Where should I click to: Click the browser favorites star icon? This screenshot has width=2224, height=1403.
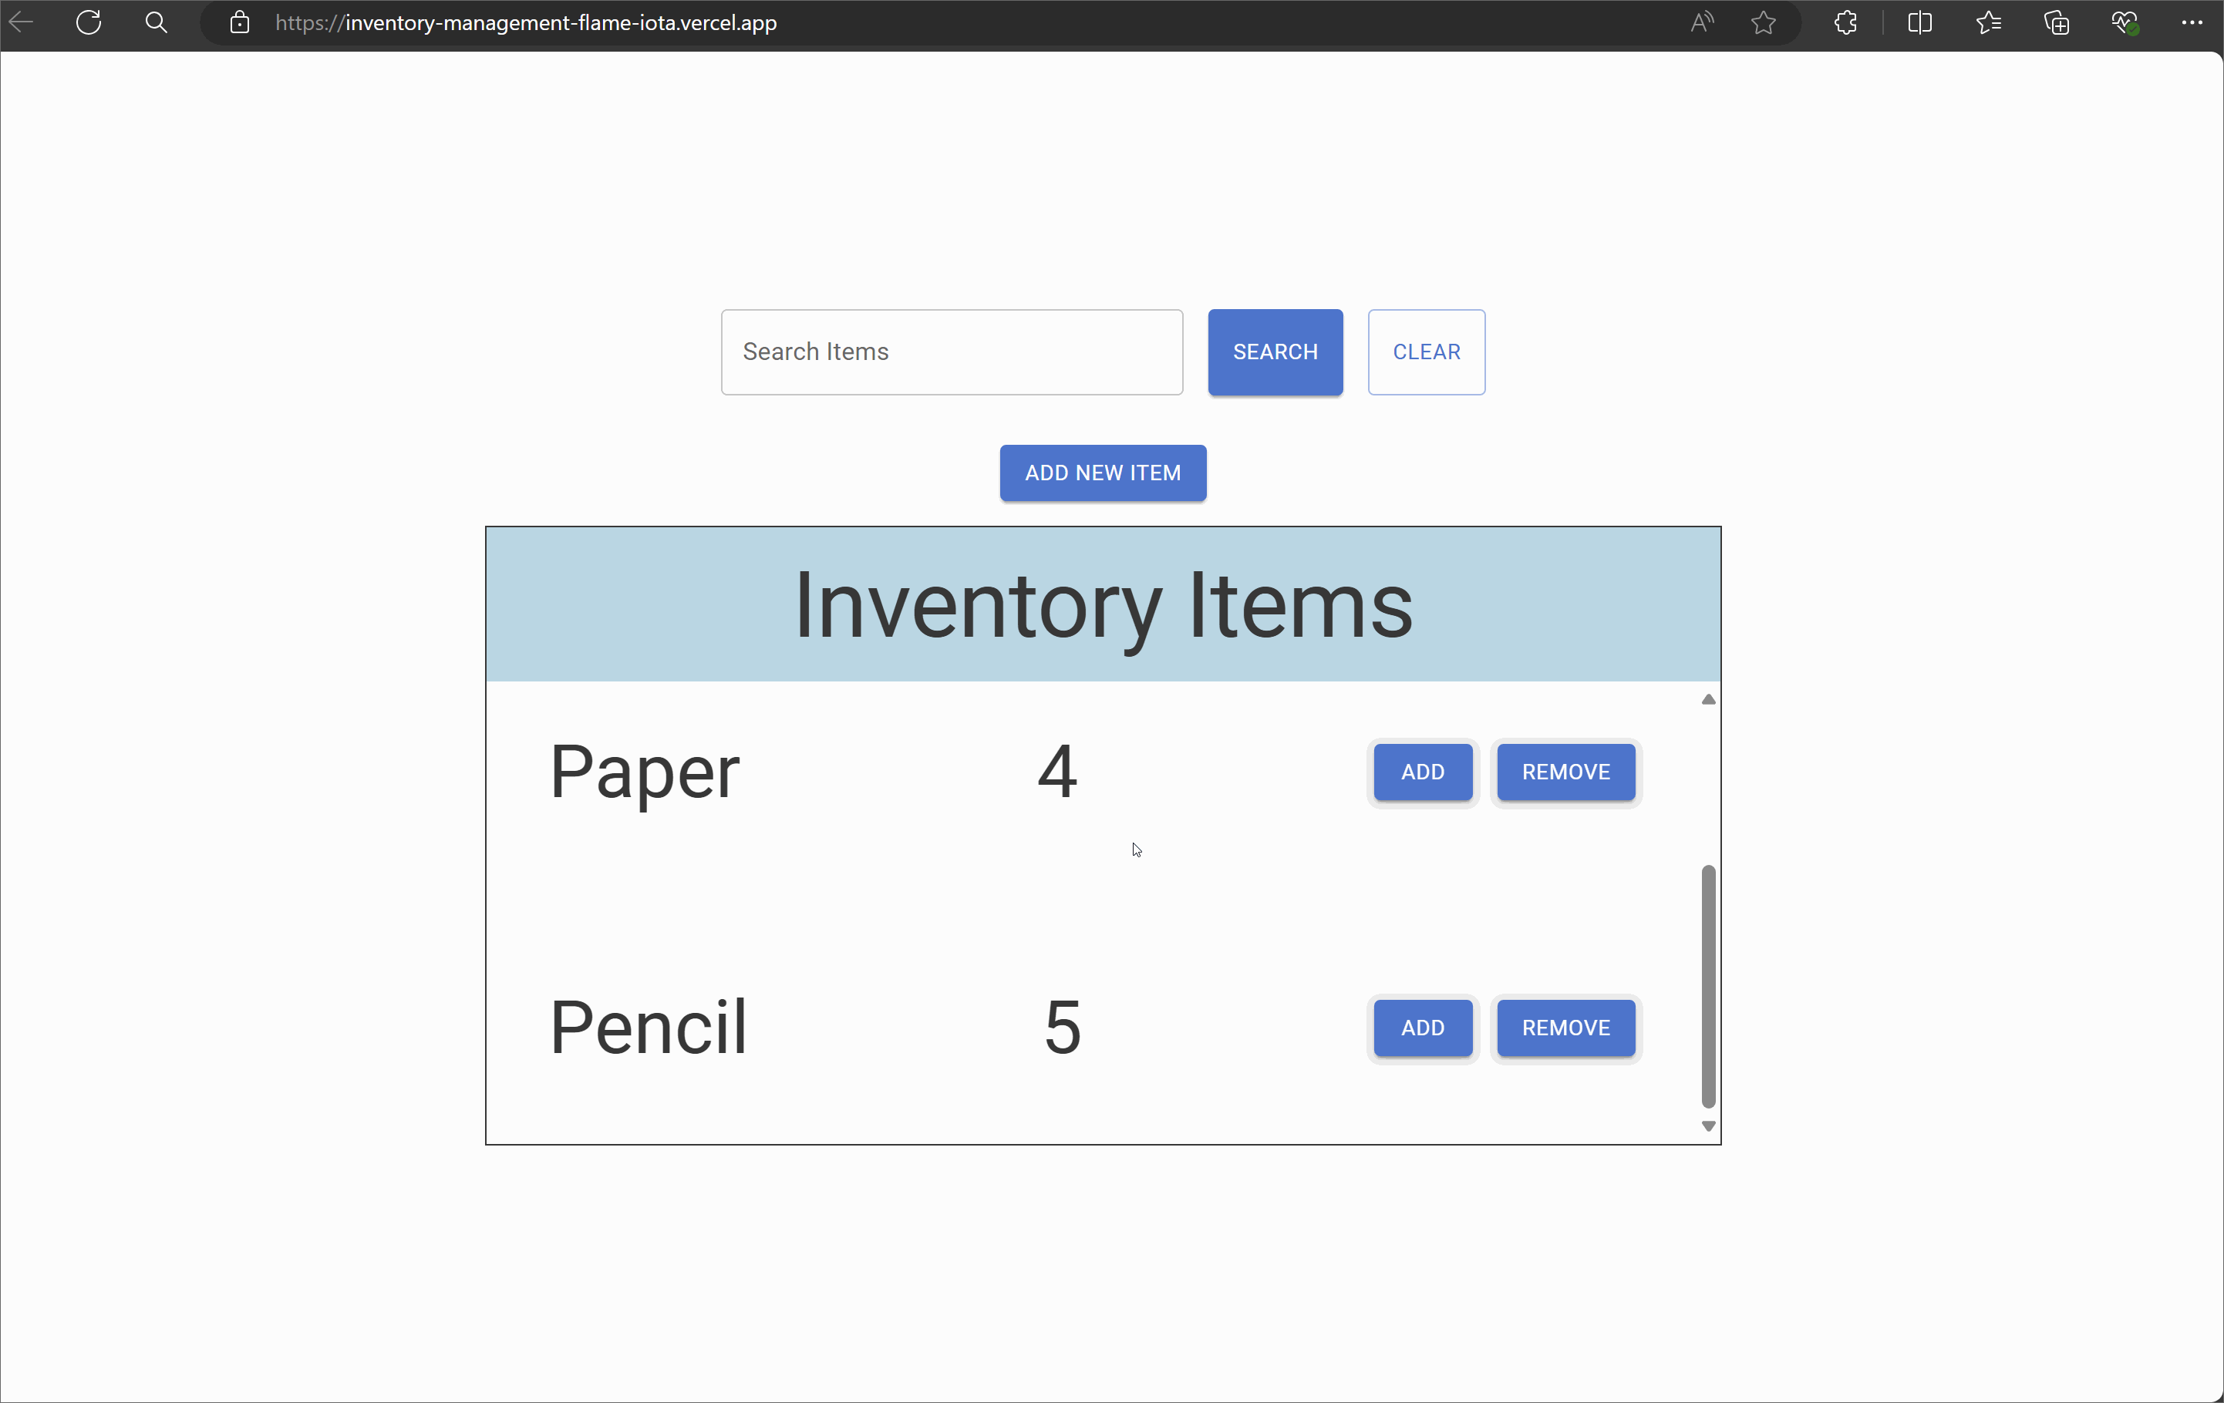(x=1764, y=22)
